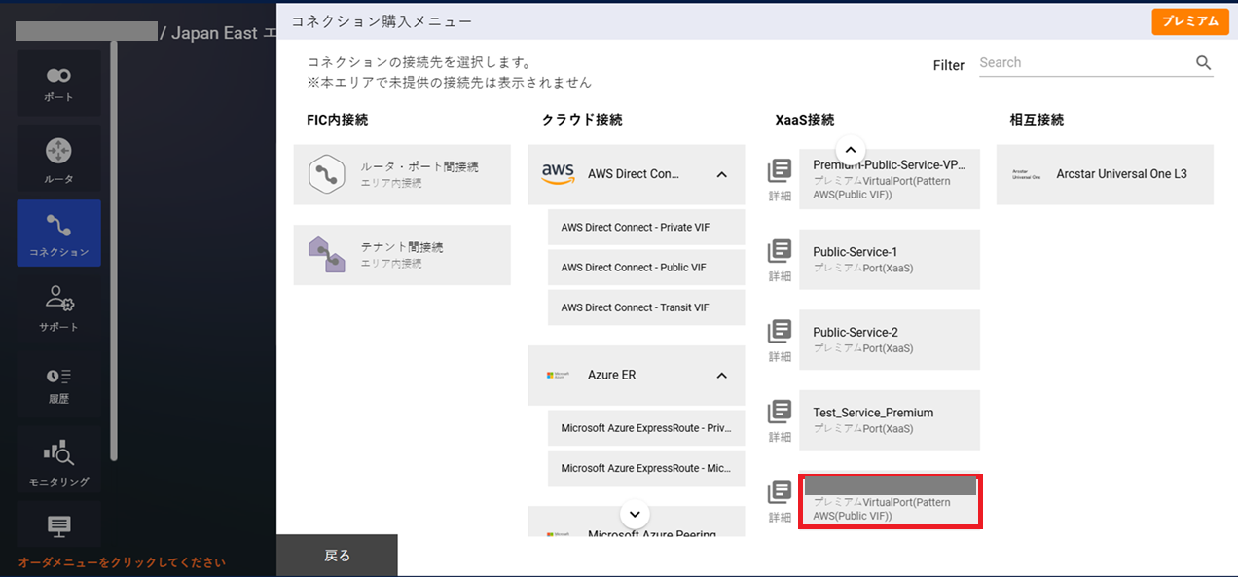Click the monitor icon at sidebar bottom

[x=58, y=525]
